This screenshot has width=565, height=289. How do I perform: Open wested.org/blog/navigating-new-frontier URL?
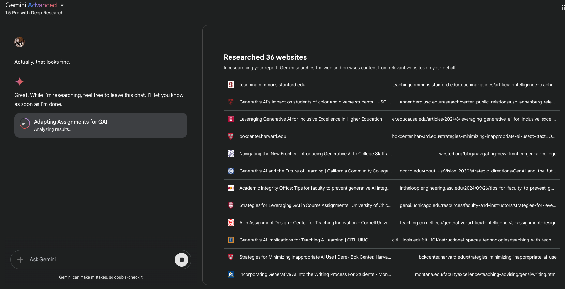[498, 154]
